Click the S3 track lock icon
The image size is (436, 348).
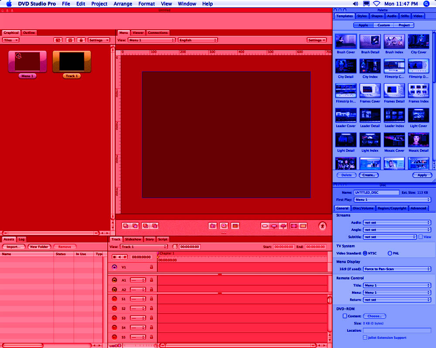pos(152,318)
